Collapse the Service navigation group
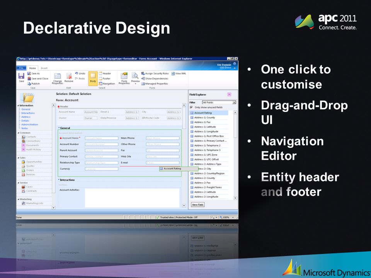This screenshot has width=371, height=278. click(19, 183)
